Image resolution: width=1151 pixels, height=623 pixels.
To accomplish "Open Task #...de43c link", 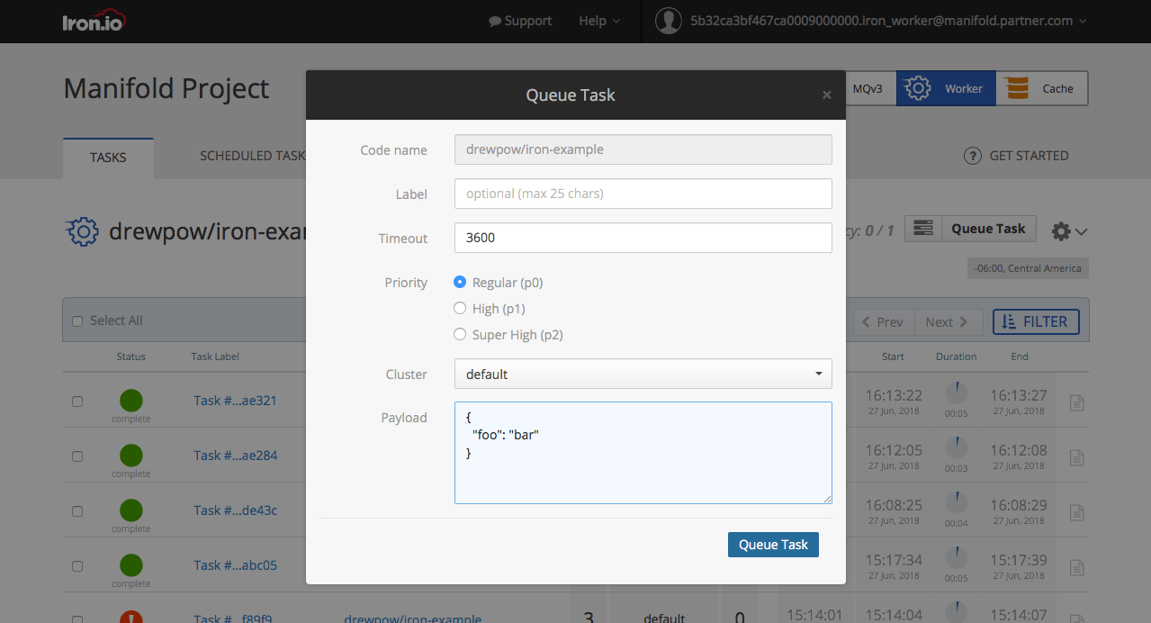I will click(x=235, y=510).
